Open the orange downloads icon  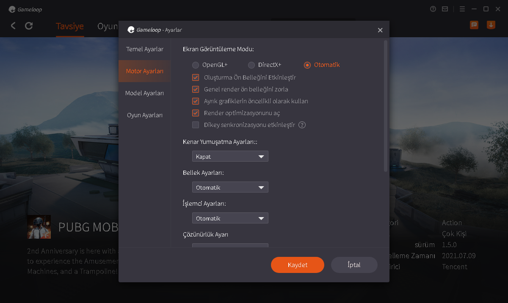491,25
